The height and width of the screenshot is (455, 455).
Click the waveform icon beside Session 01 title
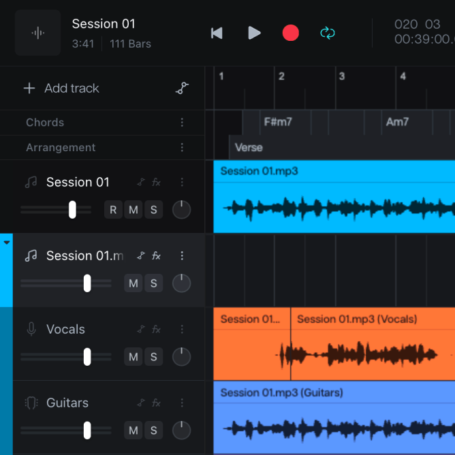[37, 33]
